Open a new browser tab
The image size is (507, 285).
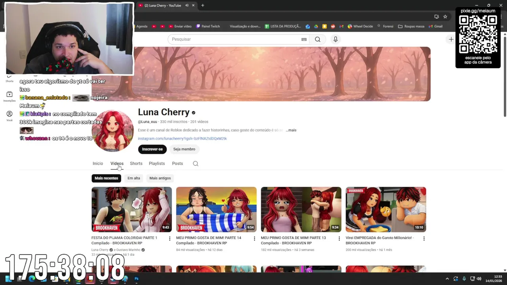pyautogui.click(x=202, y=6)
